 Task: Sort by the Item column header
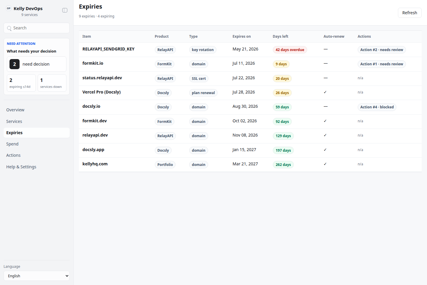[87, 37]
